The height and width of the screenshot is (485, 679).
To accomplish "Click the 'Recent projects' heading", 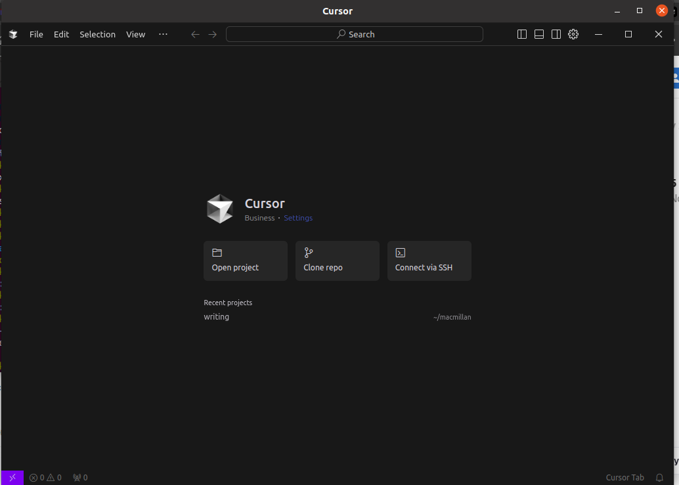I will 228,303.
